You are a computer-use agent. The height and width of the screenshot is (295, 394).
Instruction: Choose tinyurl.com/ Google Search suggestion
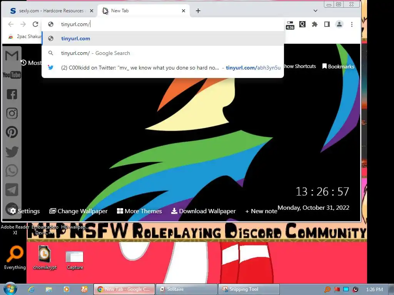[163, 53]
